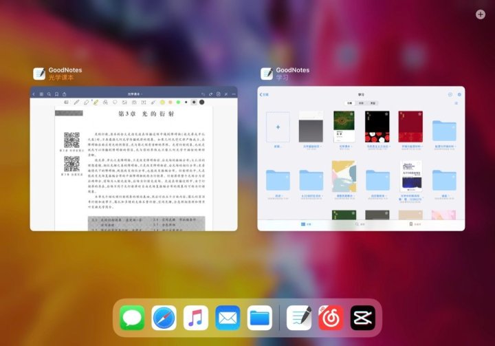This screenshot has width=495, height=346.
Task: Toggle favorite star on black flower notebook
Action: pyautogui.click(x=386, y=114)
